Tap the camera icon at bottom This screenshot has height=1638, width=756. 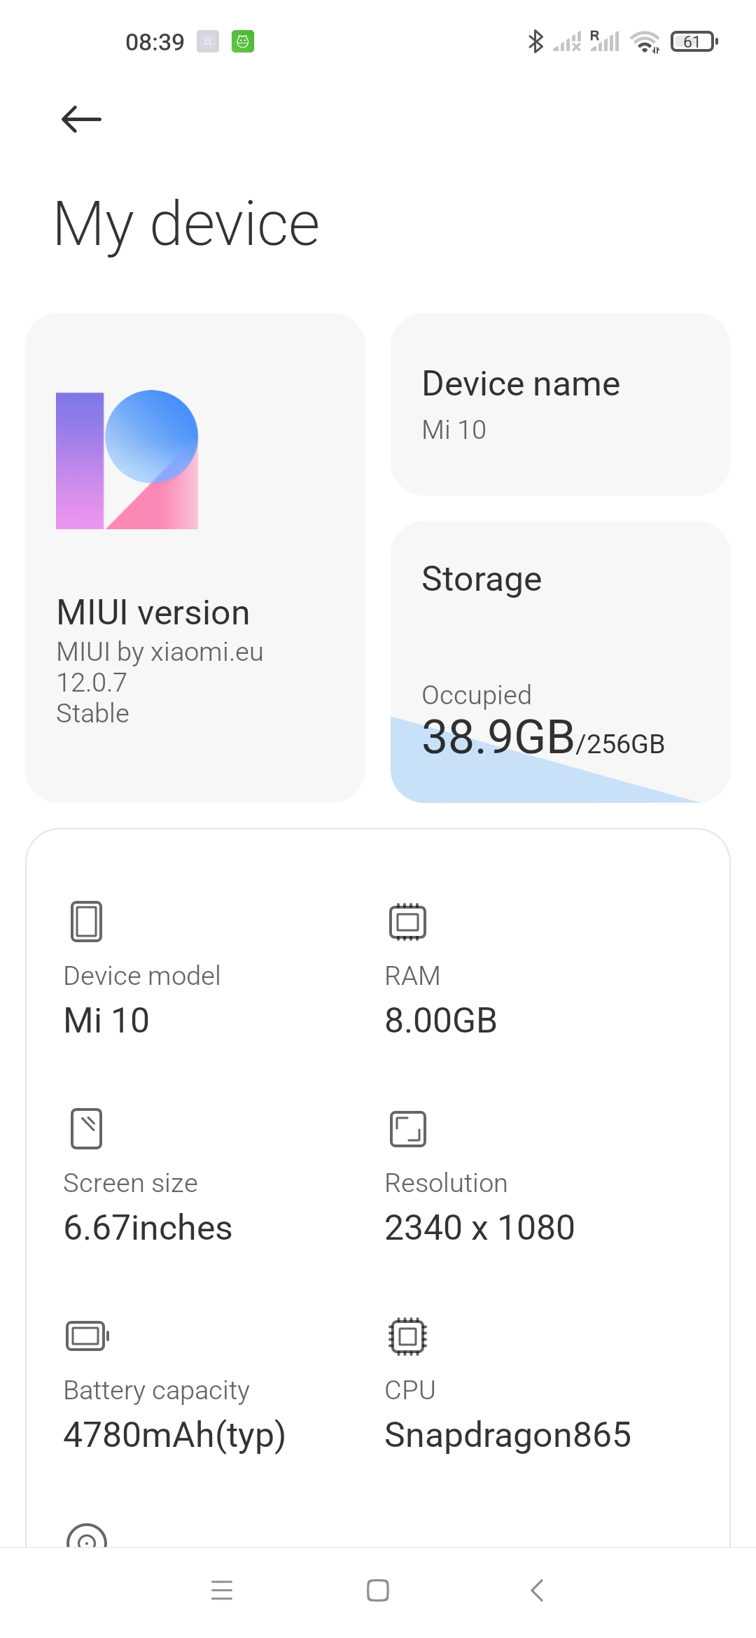click(x=87, y=1535)
